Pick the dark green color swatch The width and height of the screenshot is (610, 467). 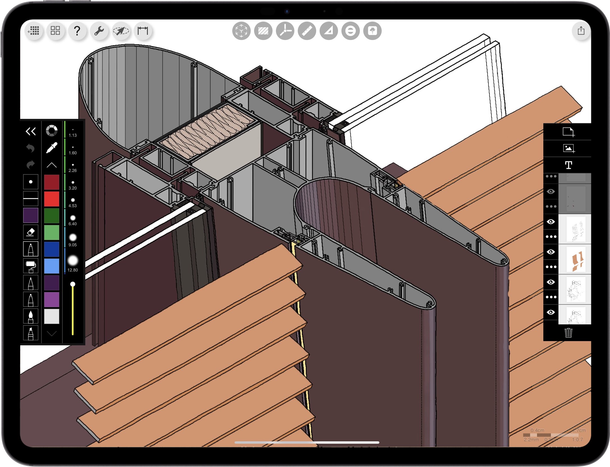click(x=52, y=216)
